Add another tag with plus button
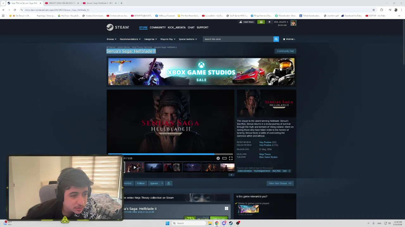Screen dimensions: 405x227 tap(289, 171)
